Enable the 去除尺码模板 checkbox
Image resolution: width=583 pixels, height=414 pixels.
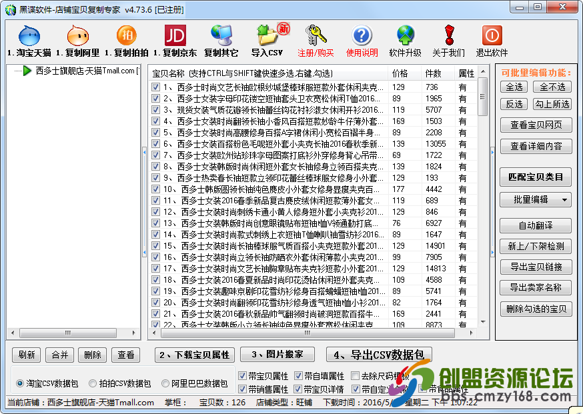(x=355, y=376)
